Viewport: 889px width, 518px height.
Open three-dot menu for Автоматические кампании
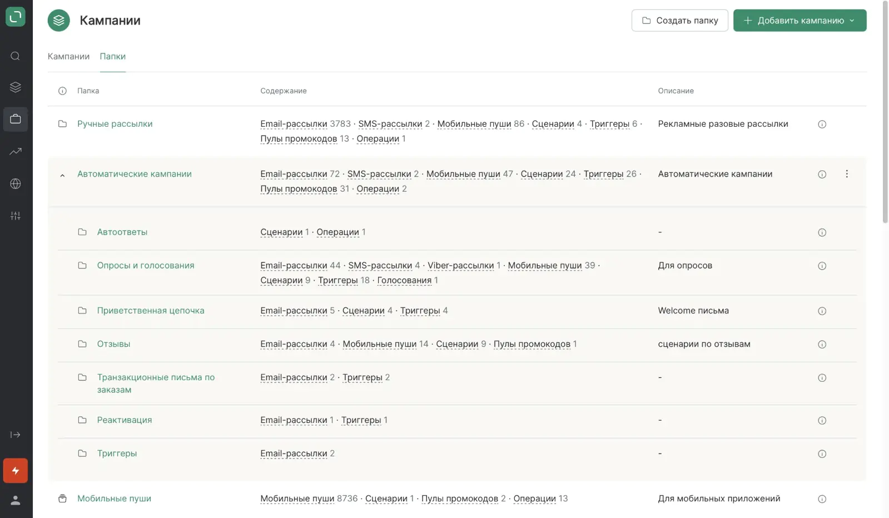pyautogui.click(x=847, y=174)
